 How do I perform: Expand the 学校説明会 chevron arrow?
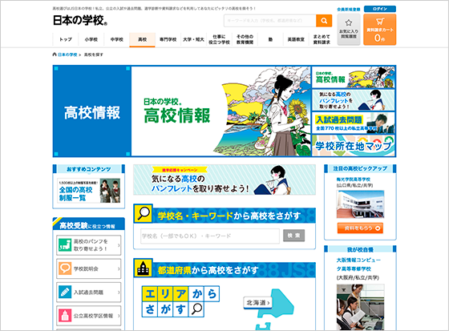[x=119, y=268]
